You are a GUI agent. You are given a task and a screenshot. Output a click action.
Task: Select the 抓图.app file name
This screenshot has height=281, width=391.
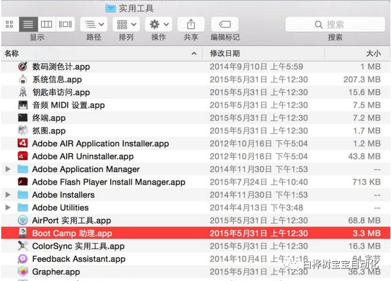point(49,131)
